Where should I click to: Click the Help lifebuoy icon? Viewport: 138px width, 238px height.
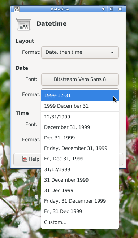coord(25,159)
